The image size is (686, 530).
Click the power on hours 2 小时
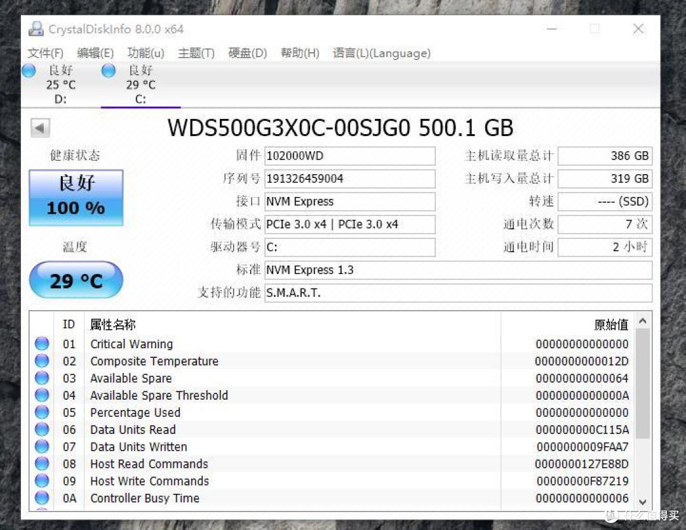[605, 247]
